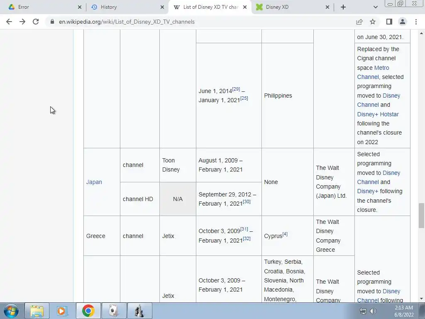Image resolution: width=425 pixels, height=319 pixels.
Task: Open the taskbar clock and date
Action: click(403, 311)
